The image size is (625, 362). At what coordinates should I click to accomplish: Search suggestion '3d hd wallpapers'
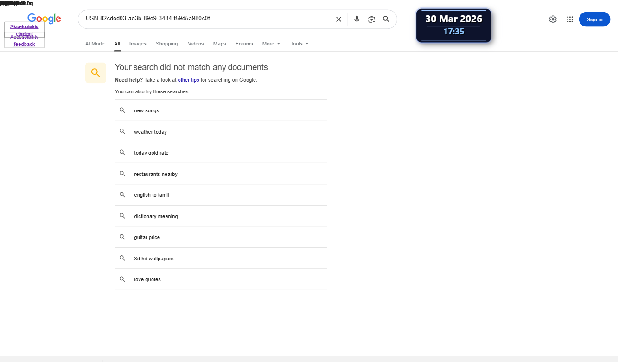(x=221, y=259)
